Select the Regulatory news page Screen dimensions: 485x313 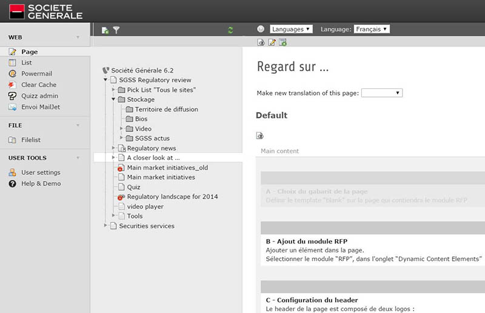tap(152, 148)
